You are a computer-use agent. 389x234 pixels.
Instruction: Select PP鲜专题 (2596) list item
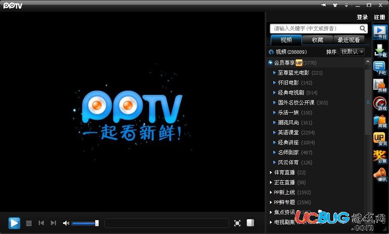tap(292, 202)
